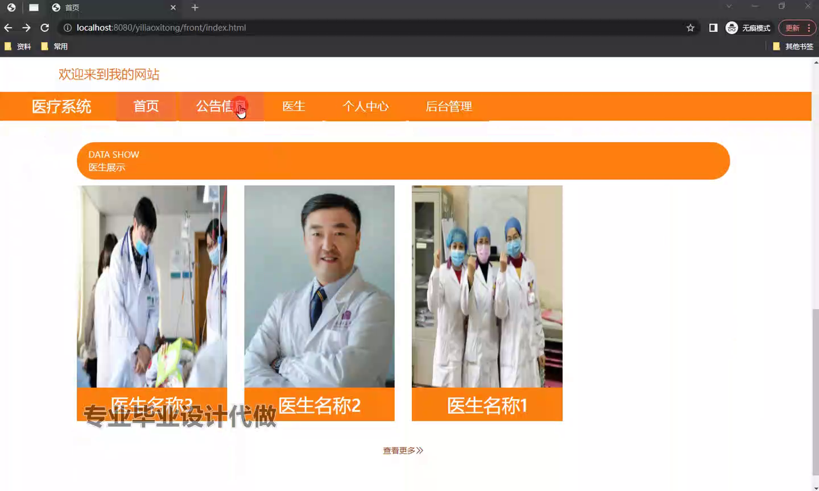Go forward with the browser forward arrow
Viewport: 819px width, 491px height.
coord(26,28)
